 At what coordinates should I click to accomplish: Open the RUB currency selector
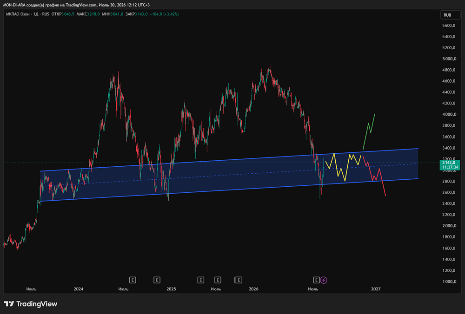coord(450,15)
